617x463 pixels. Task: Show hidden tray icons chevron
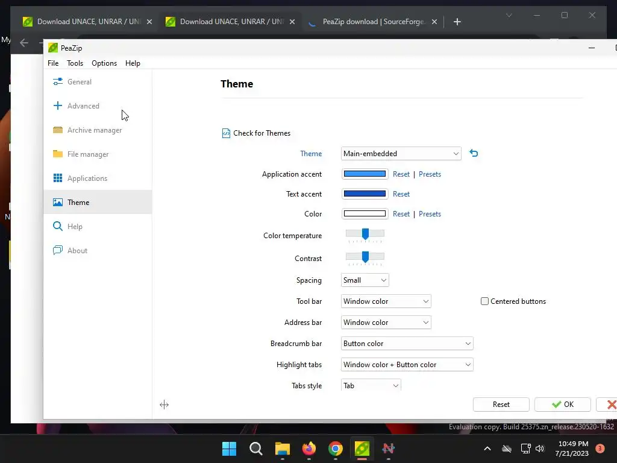pos(487,449)
